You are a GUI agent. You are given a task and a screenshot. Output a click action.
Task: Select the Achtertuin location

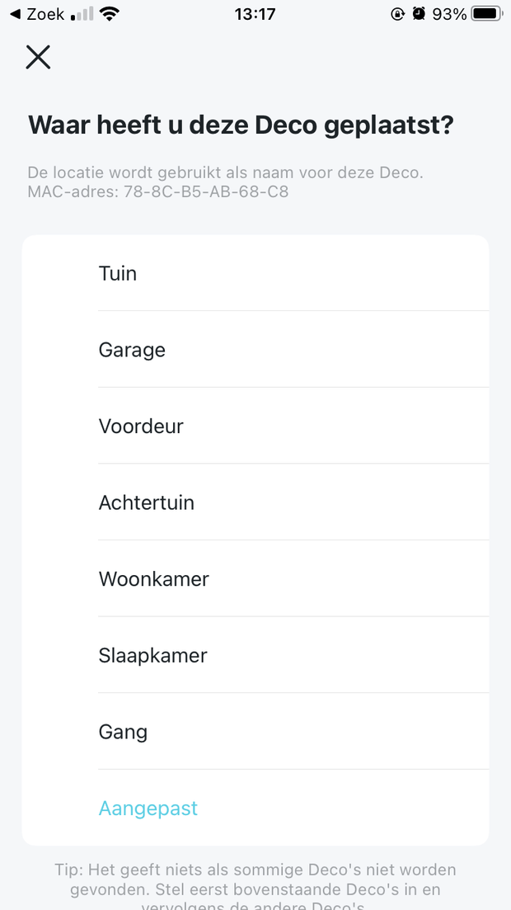click(255, 502)
